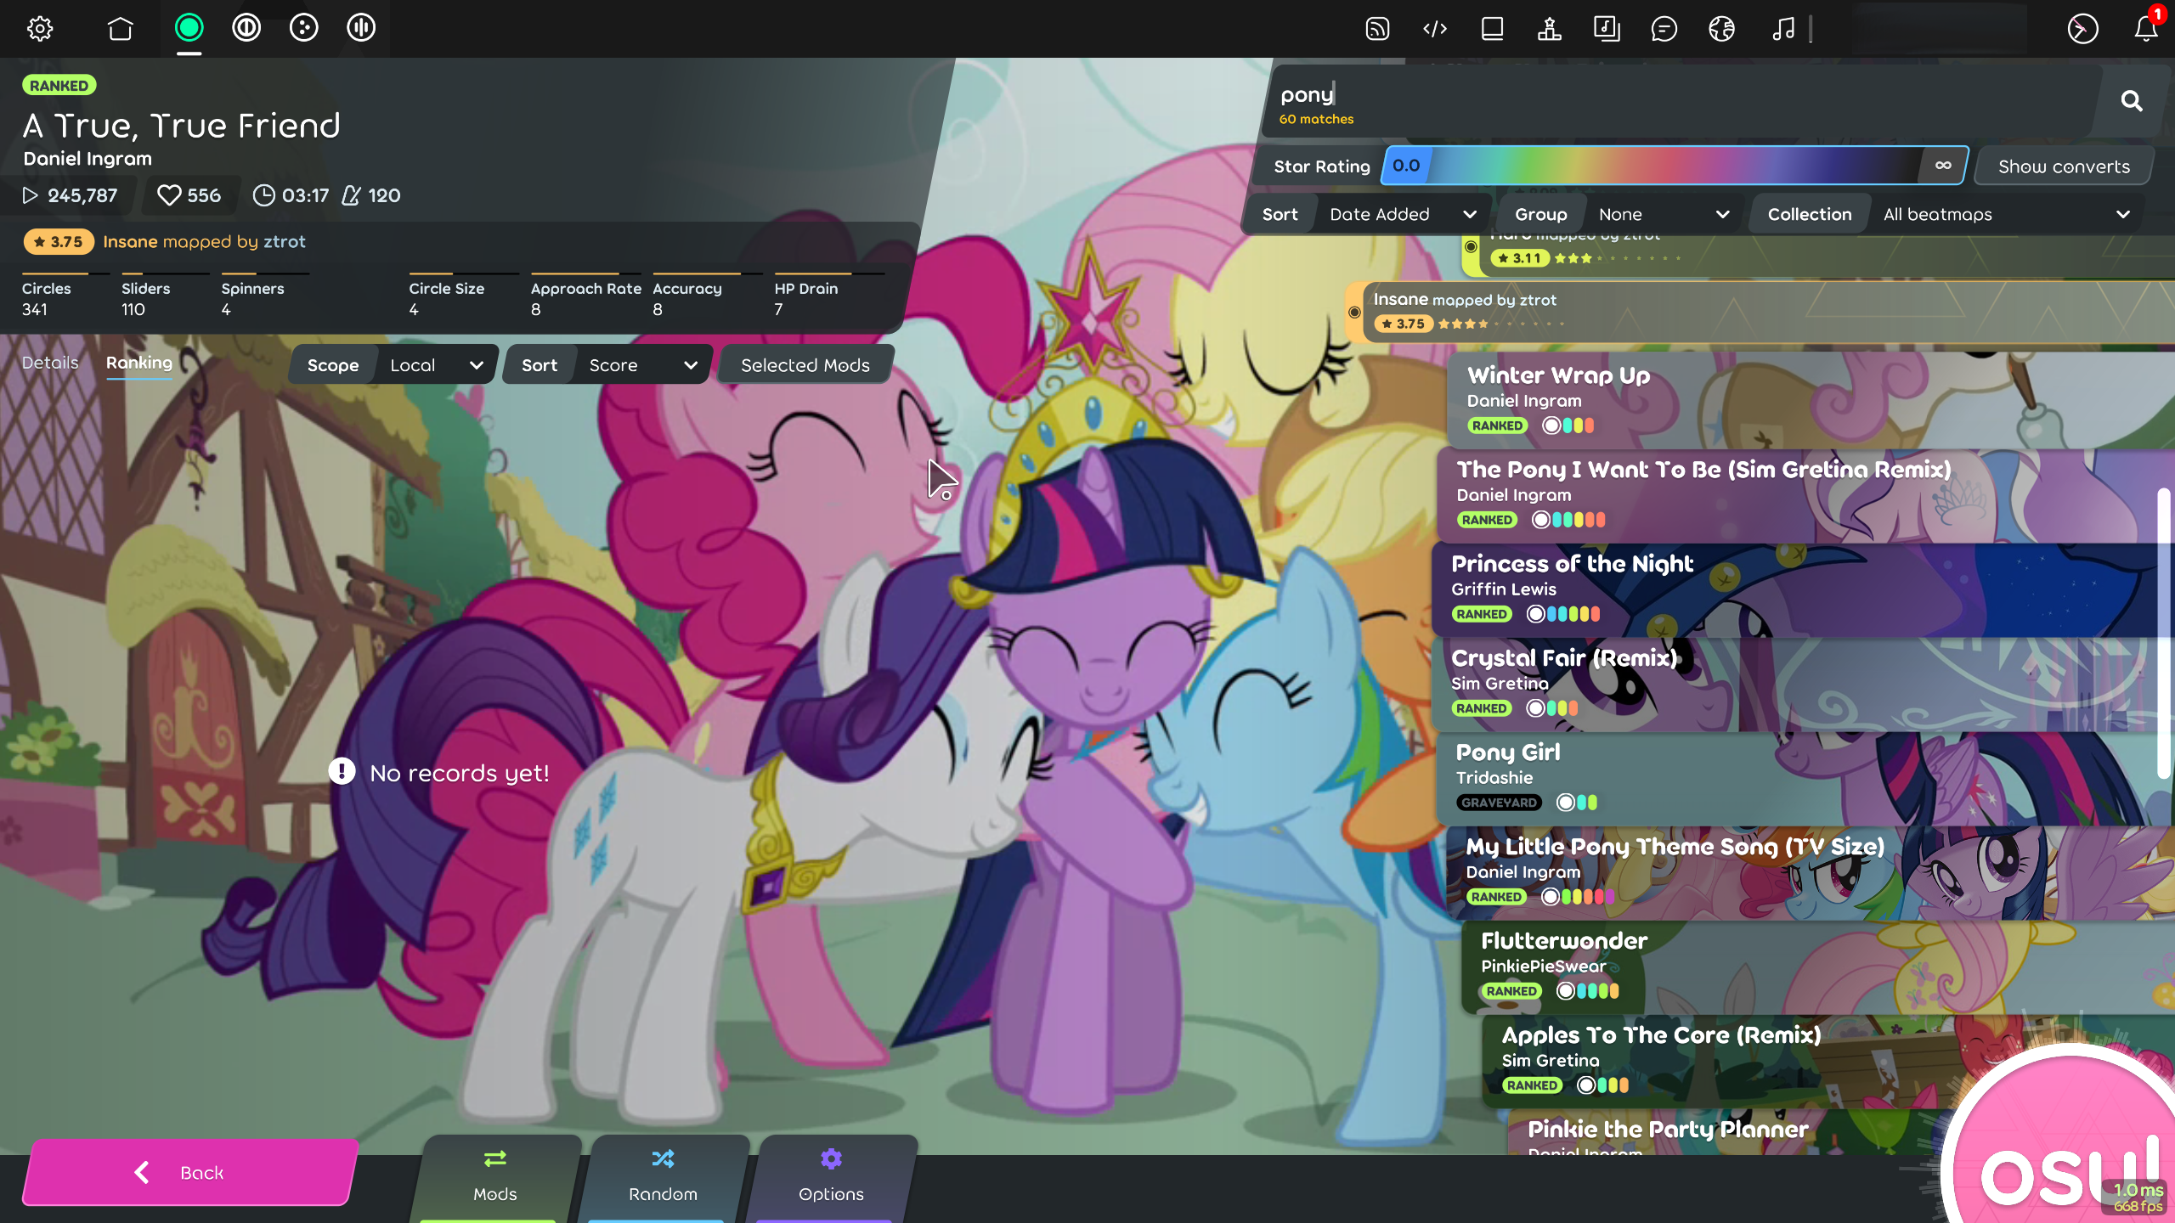Select the osu! standard ruleset
The image size is (2175, 1223).
click(x=189, y=28)
